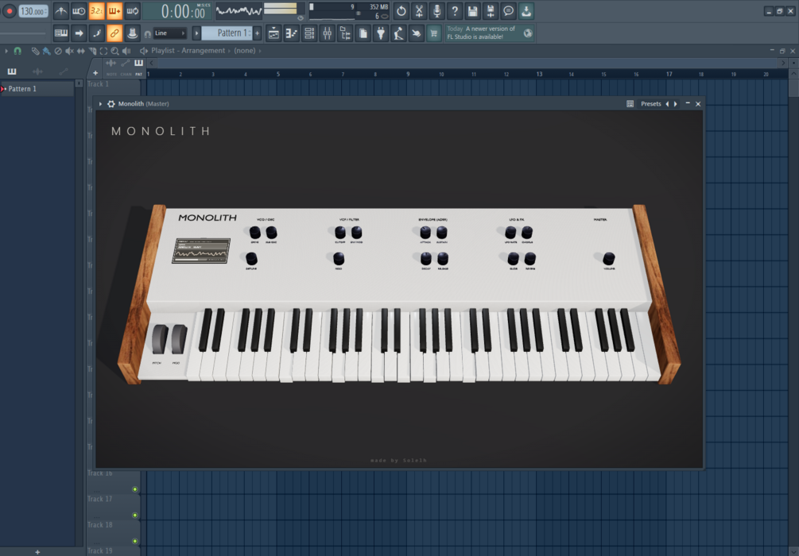The image size is (799, 556).
Task: Select next preset arrow in Monolith
Action: point(676,104)
